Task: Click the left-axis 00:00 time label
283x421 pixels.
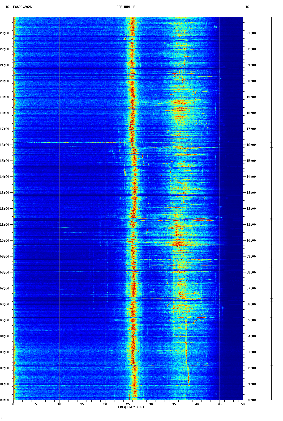Action: (5, 400)
